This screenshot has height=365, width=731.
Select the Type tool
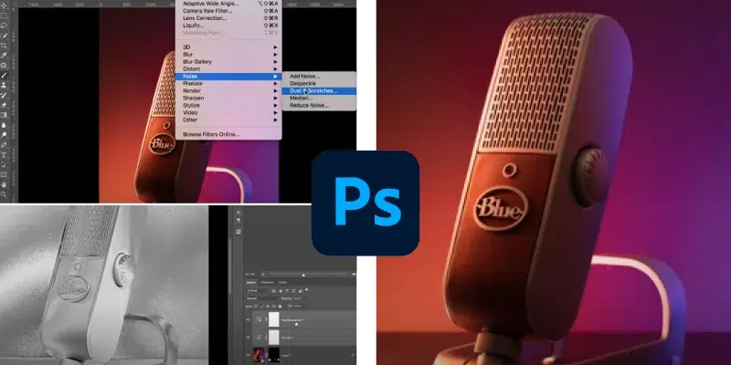(5, 154)
